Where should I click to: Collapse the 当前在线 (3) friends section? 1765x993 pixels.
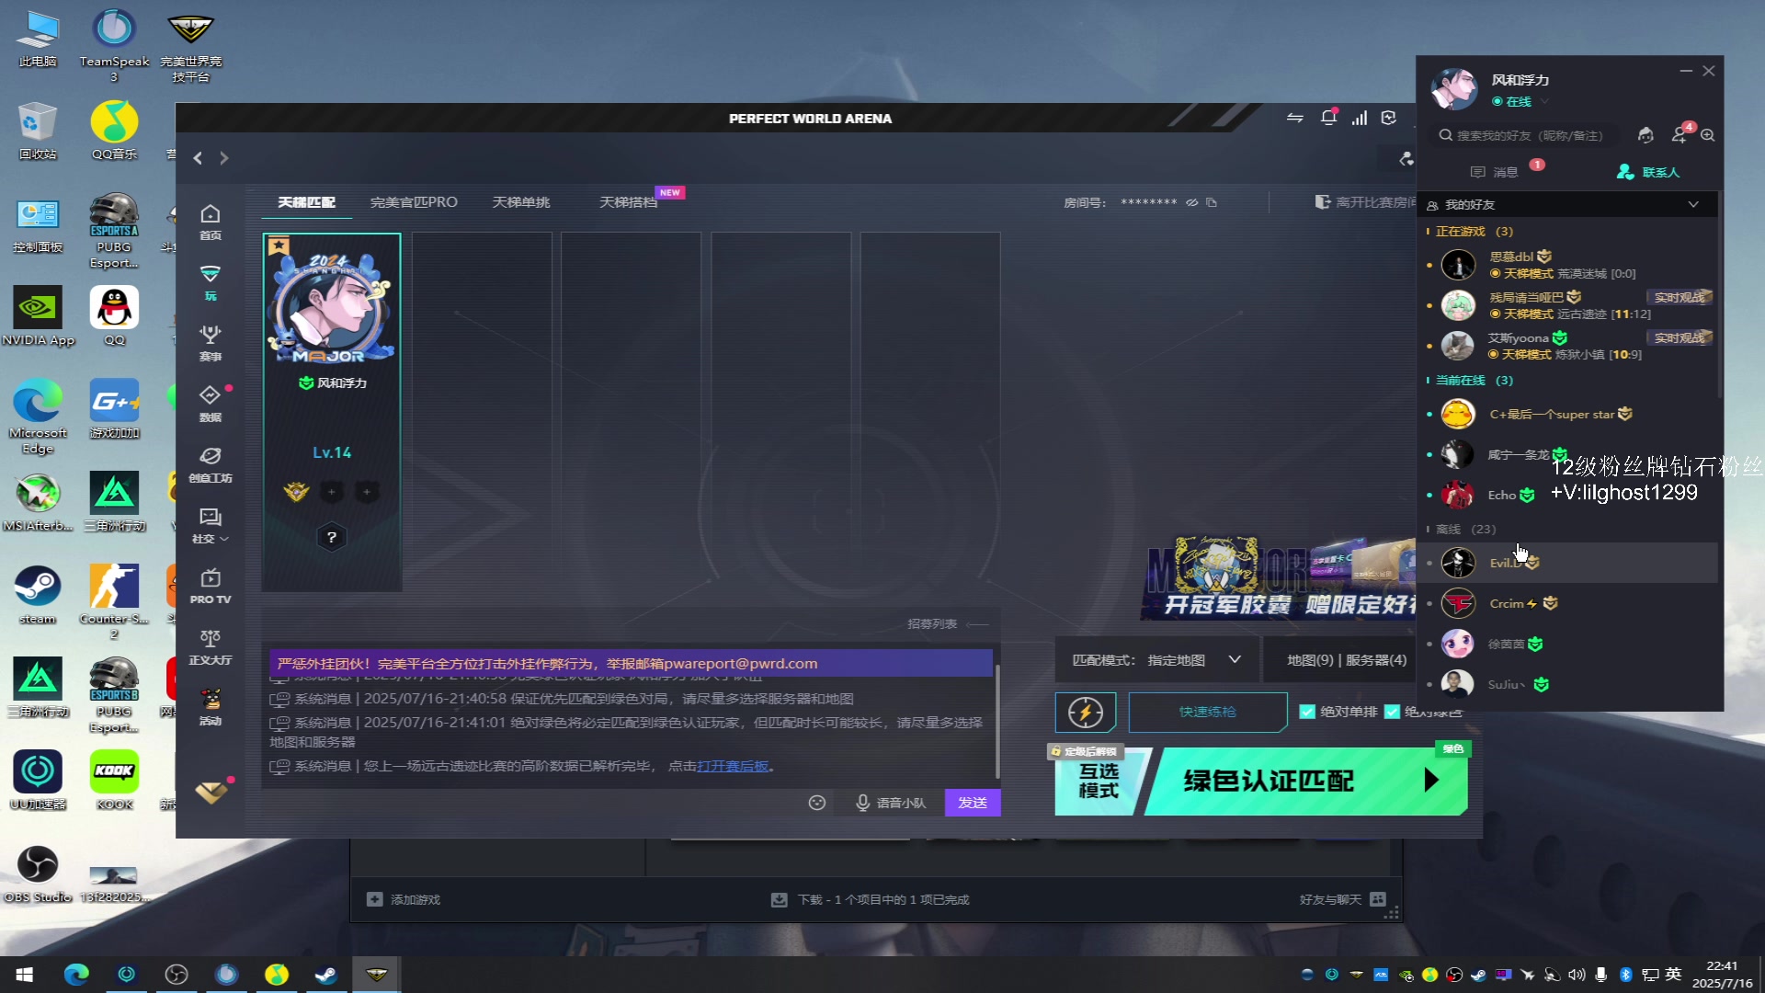1474,381
